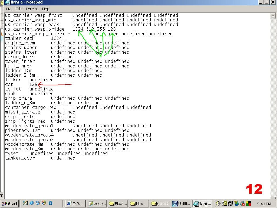Click the text woodencrate_group4
This screenshot has height=208, width=277.
pyautogui.click(x=29, y=135)
